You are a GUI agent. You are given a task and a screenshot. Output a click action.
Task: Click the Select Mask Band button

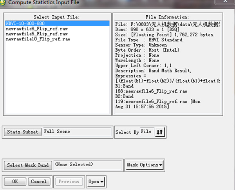(27, 165)
